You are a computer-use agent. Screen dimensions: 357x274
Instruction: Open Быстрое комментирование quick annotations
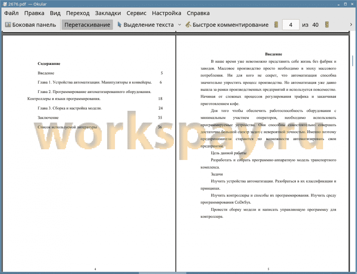[x=227, y=25]
